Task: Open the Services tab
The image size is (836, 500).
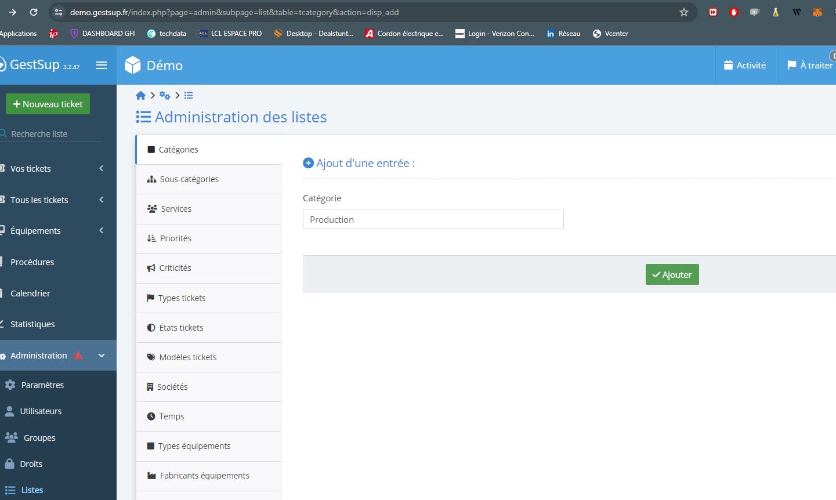Action: coord(209,209)
